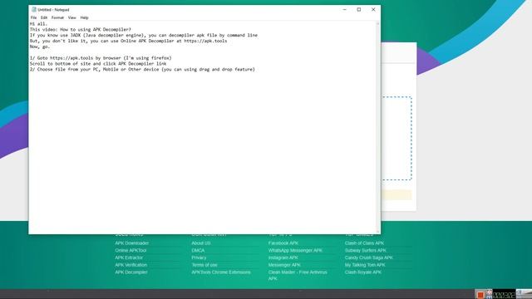Viewport: 532px width, 299px height.
Task: Click the 'Now, go.' line in Notepad
Action: click(x=40, y=47)
